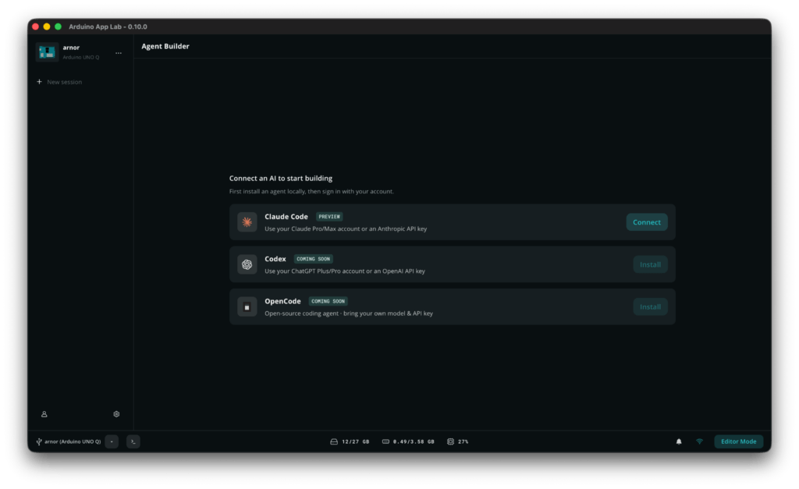Click the Claude Code starburst icon

tap(247, 222)
